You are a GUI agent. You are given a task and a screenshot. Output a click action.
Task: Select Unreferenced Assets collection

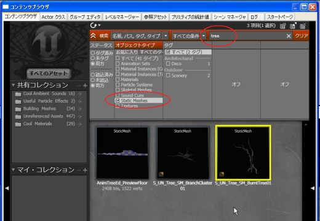49,117
